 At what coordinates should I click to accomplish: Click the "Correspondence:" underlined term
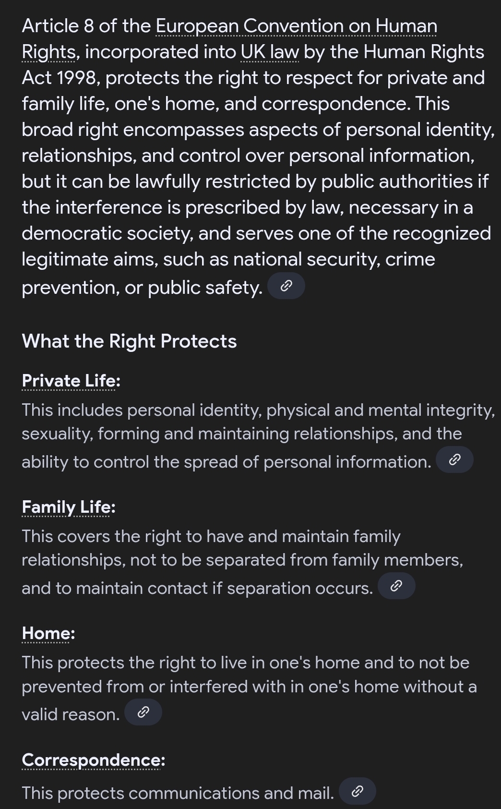[93, 760]
